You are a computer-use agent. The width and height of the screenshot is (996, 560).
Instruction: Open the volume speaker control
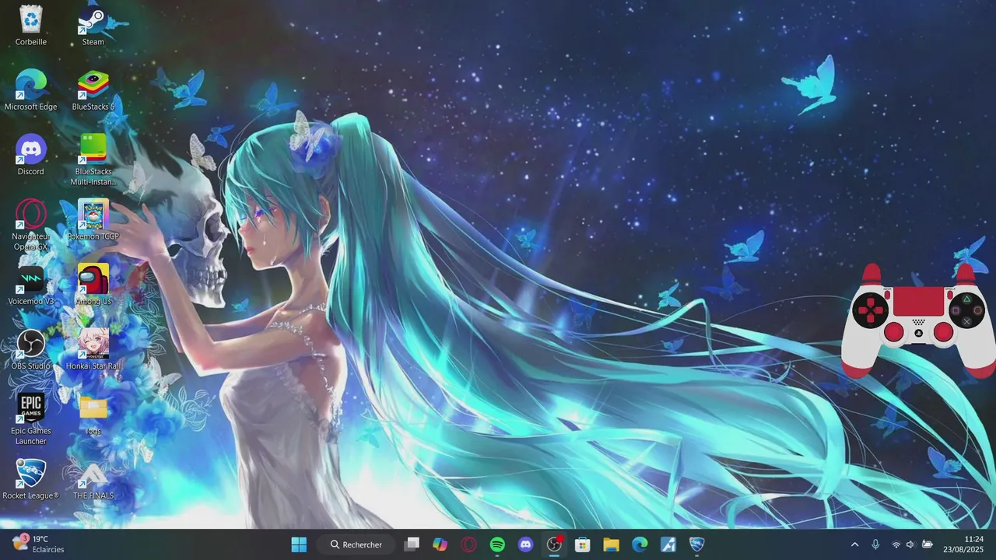coord(910,544)
